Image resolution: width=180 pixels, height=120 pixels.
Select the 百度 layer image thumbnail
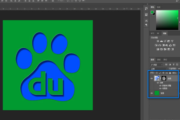click(157, 78)
